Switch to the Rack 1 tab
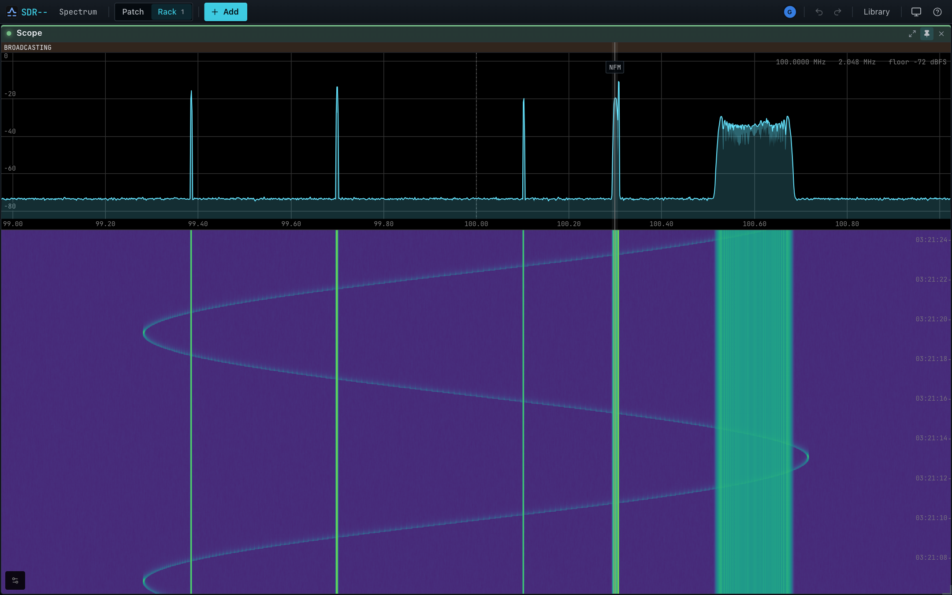The width and height of the screenshot is (952, 595). (171, 12)
